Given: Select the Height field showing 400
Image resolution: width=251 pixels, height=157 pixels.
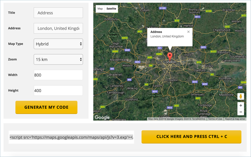Looking at the screenshot, I should point(58,91).
